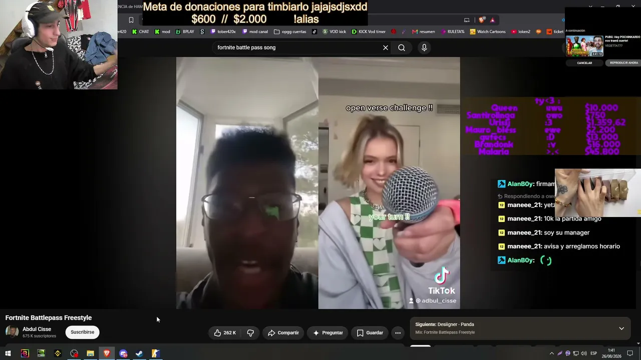Image resolution: width=641 pixels, height=360 pixels.
Task: Subscribe using the Suscribirse button
Action: click(x=82, y=332)
